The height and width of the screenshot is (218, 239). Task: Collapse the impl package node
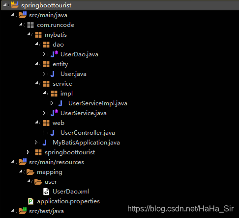[x=44, y=93]
